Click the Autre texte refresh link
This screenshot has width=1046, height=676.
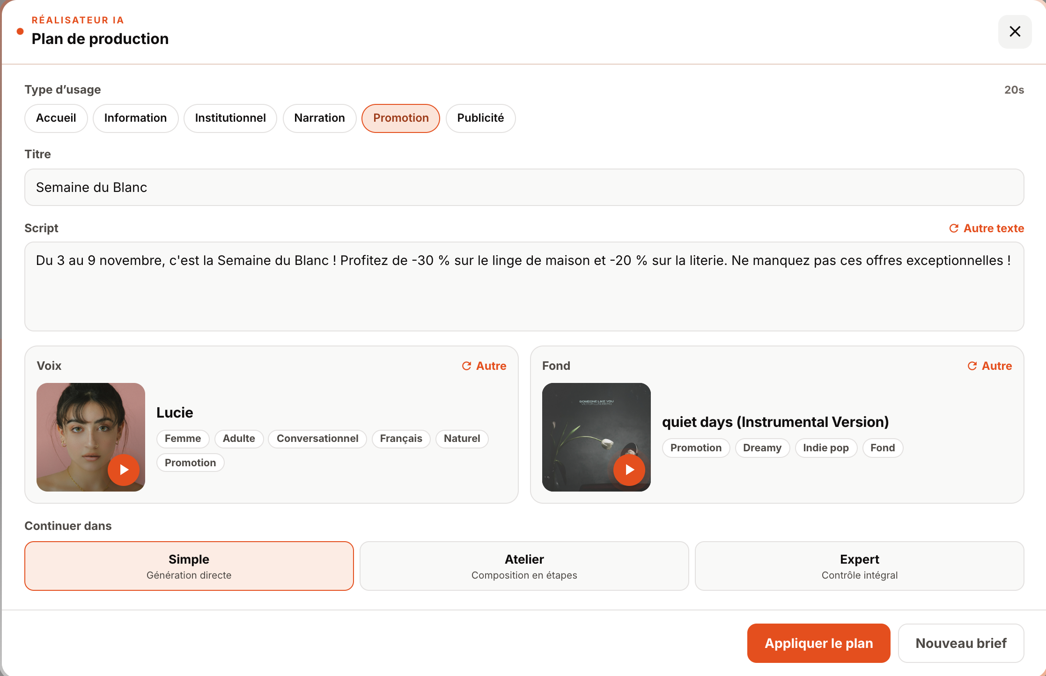(x=987, y=228)
